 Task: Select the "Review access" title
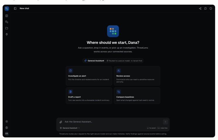coord(123,76)
